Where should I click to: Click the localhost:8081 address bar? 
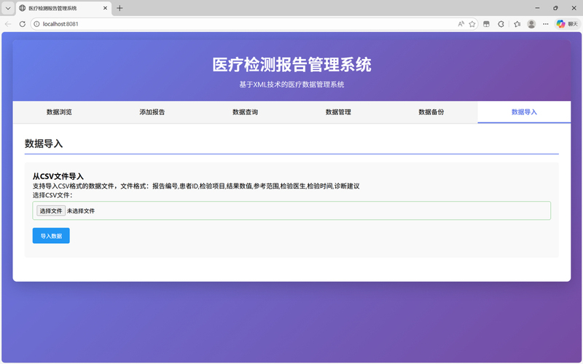[219, 24]
